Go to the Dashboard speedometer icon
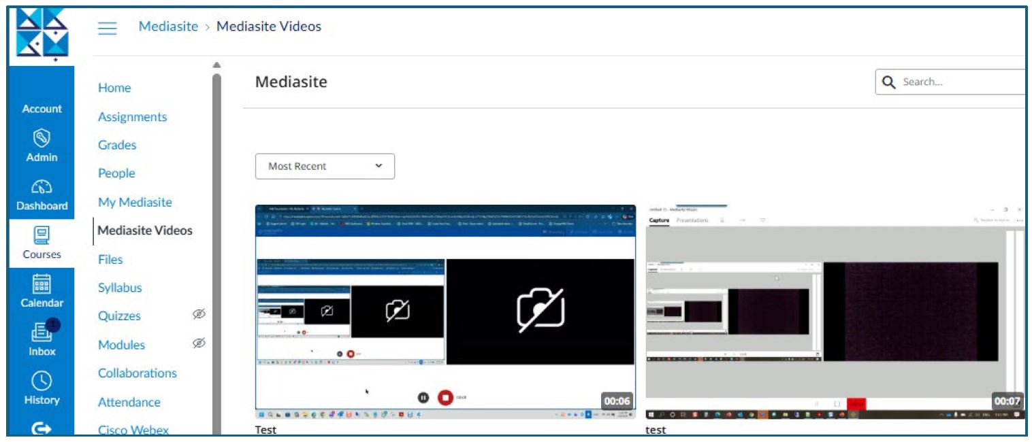This screenshot has width=1032, height=442. [42, 188]
